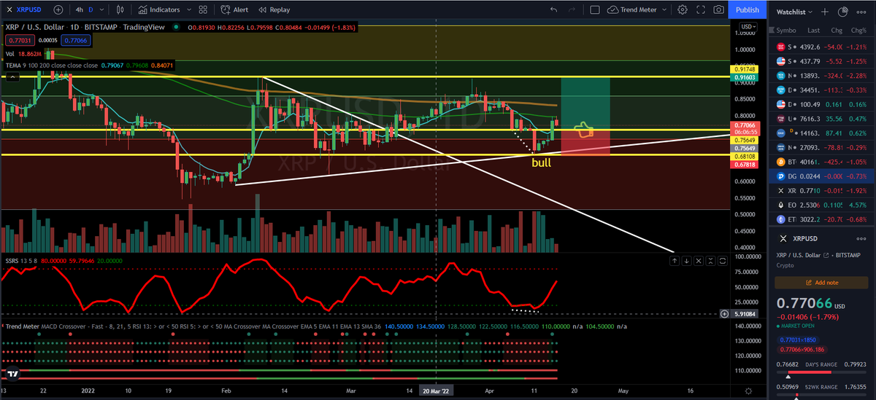Viewport: 876px width, 400px height.
Task: Select the watchlist row priced 7616.3
Action: [822, 118]
